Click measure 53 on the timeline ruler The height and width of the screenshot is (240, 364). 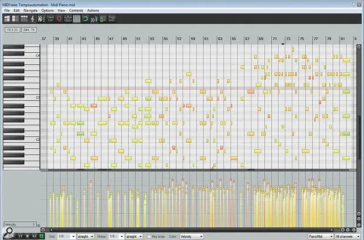(x=152, y=39)
